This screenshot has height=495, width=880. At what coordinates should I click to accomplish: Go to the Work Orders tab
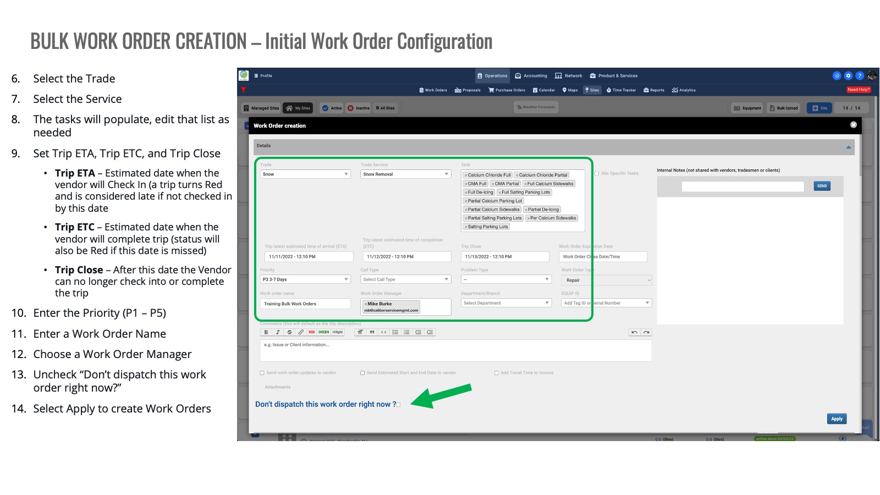(x=433, y=90)
